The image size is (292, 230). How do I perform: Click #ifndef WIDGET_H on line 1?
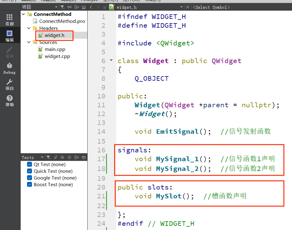click(x=152, y=17)
